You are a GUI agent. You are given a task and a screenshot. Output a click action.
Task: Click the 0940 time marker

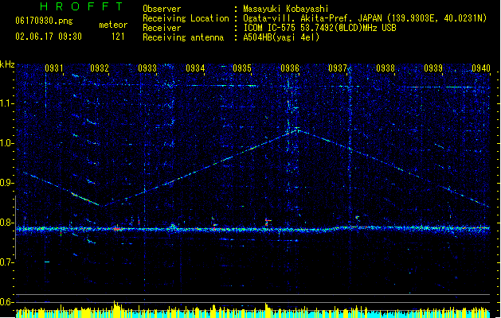(481, 68)
